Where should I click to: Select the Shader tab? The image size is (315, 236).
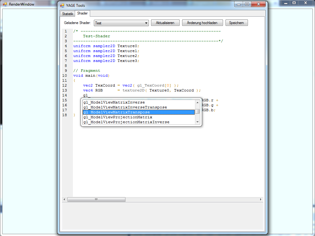click(x=82, y=14)
